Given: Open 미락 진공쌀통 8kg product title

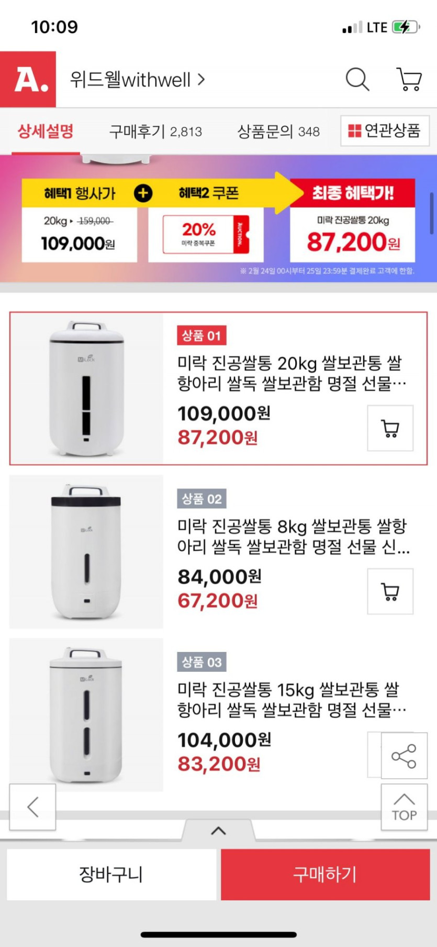Looking at the screenshot, I should coord(292,536).
